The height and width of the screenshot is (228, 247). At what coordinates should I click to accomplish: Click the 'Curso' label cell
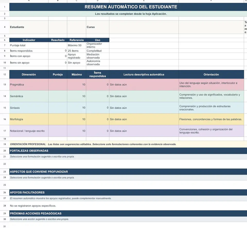(x=98, y=27)
